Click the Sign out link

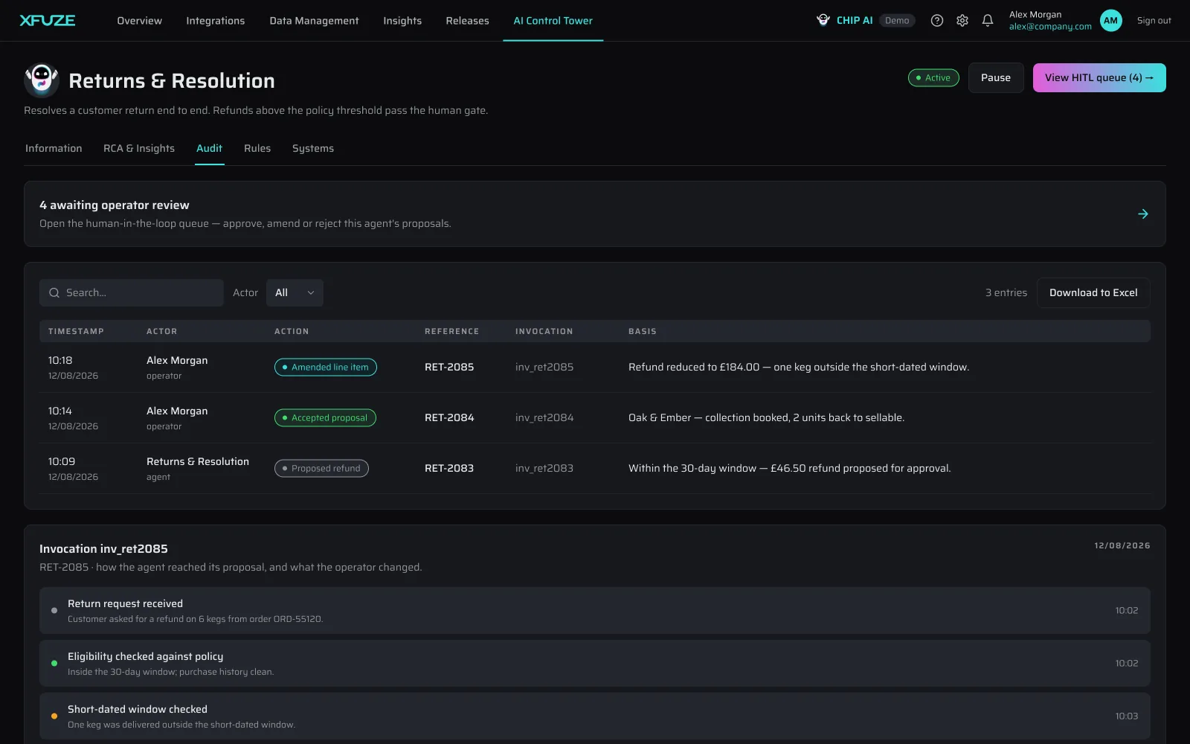tap(1154, 21)
